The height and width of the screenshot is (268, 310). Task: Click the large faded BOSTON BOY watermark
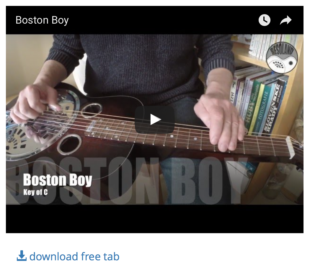pyautogui.click(x=127, y=181)
